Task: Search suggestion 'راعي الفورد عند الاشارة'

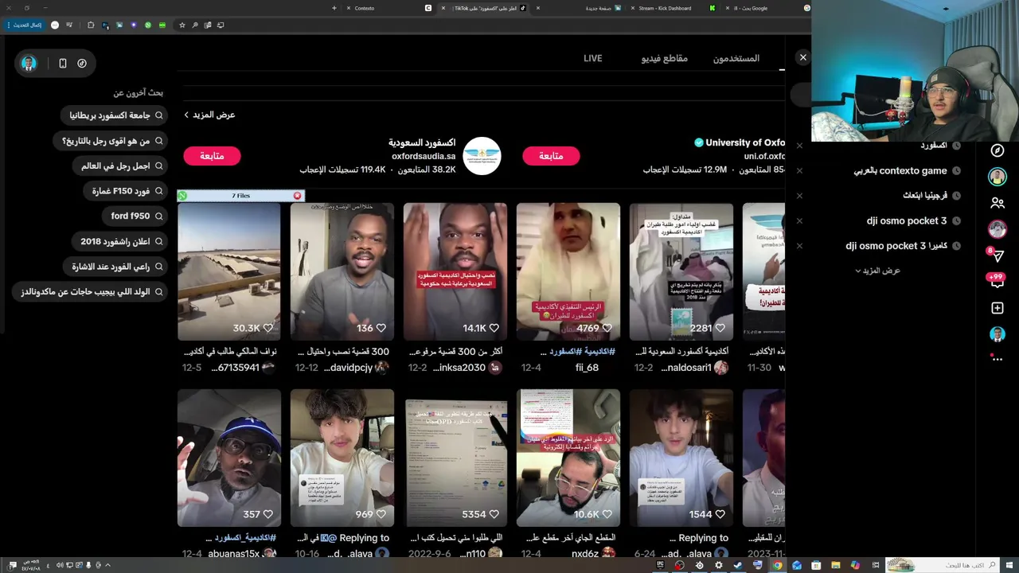Action: [116, 267]
